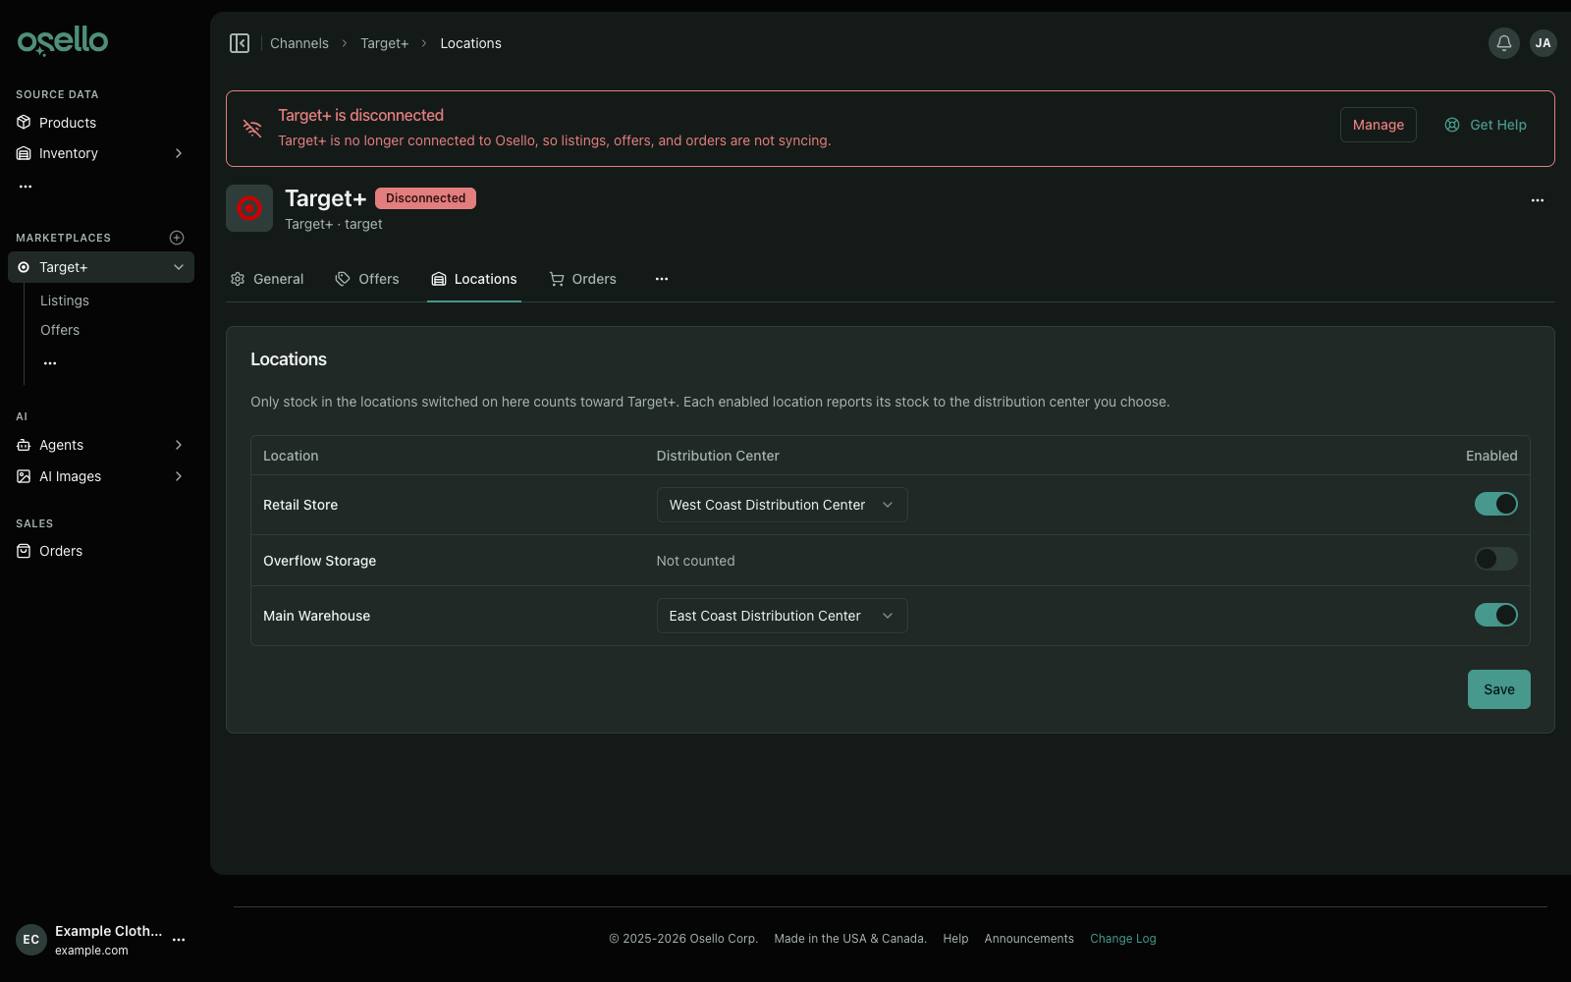Collapse the sidebar panel icon
The height and width of the screenshot is (982, 1571).
point(240,43)
